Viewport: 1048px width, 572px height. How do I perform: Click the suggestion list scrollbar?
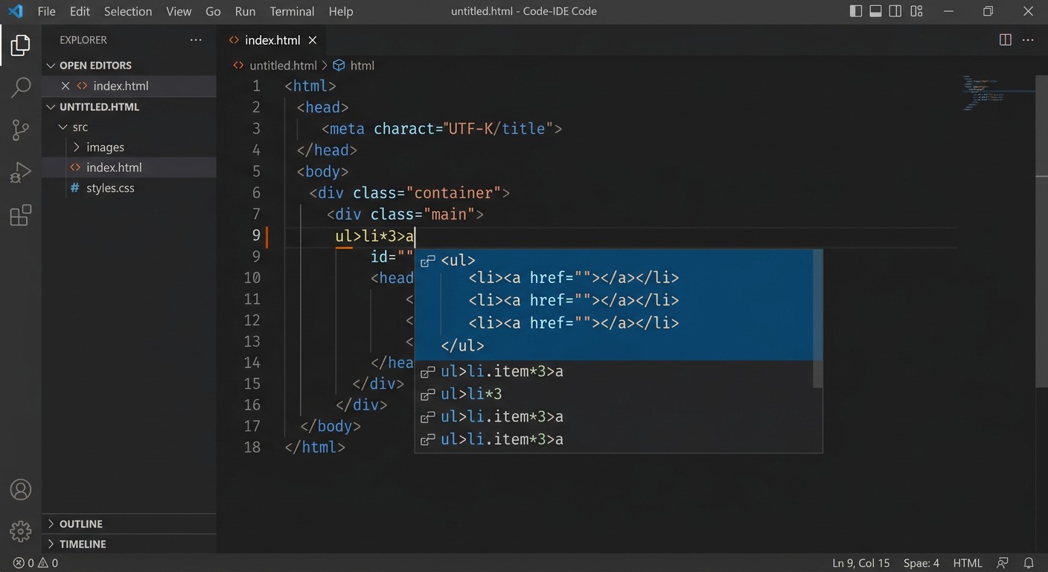tap(817, 319)
